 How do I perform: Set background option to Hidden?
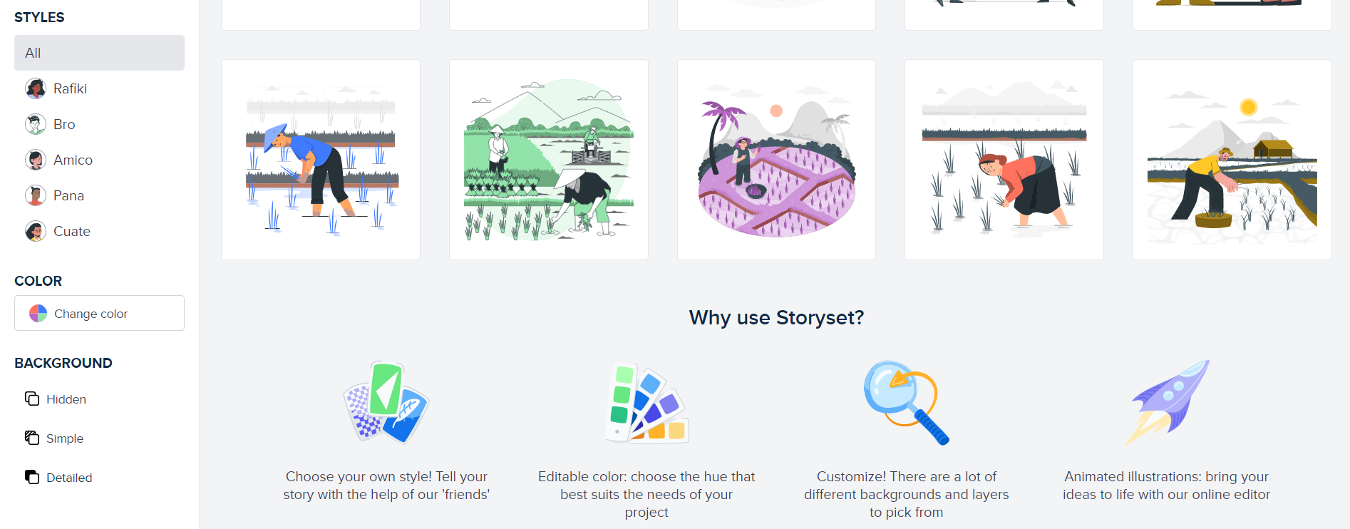tap(66, 399)
